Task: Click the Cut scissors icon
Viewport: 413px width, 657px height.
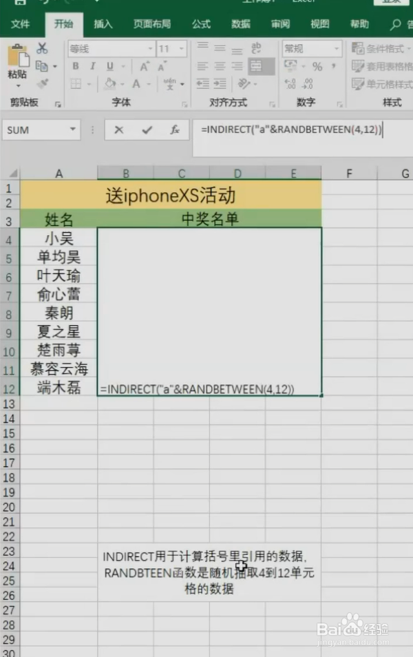Action: pyautogui.click(x=42, y=48)
